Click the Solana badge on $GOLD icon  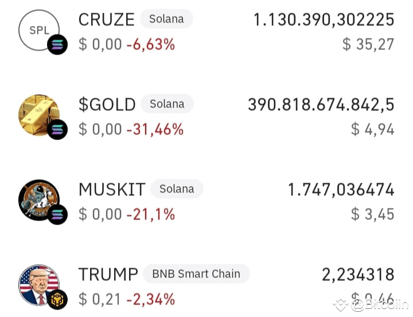[x=57, y=129]
